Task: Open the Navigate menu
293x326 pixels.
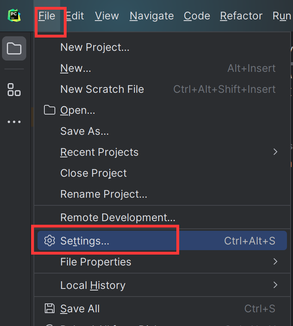Action: click(x=152, y=16)
